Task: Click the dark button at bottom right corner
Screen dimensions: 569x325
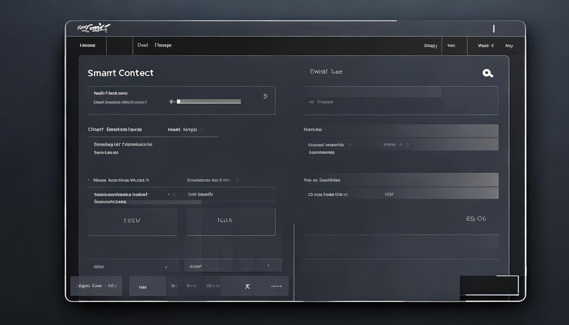Action: tap(489, 285)
